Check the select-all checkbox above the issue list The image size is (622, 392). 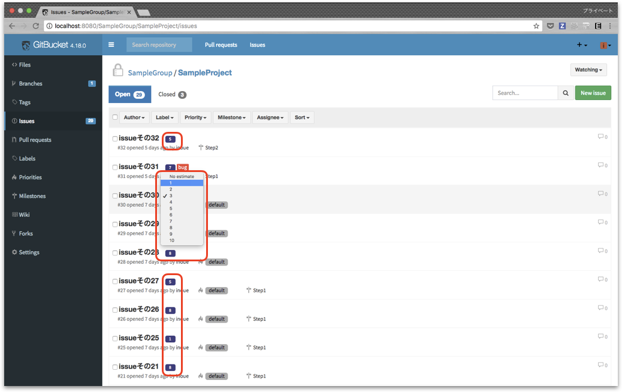tap(115, 117)
